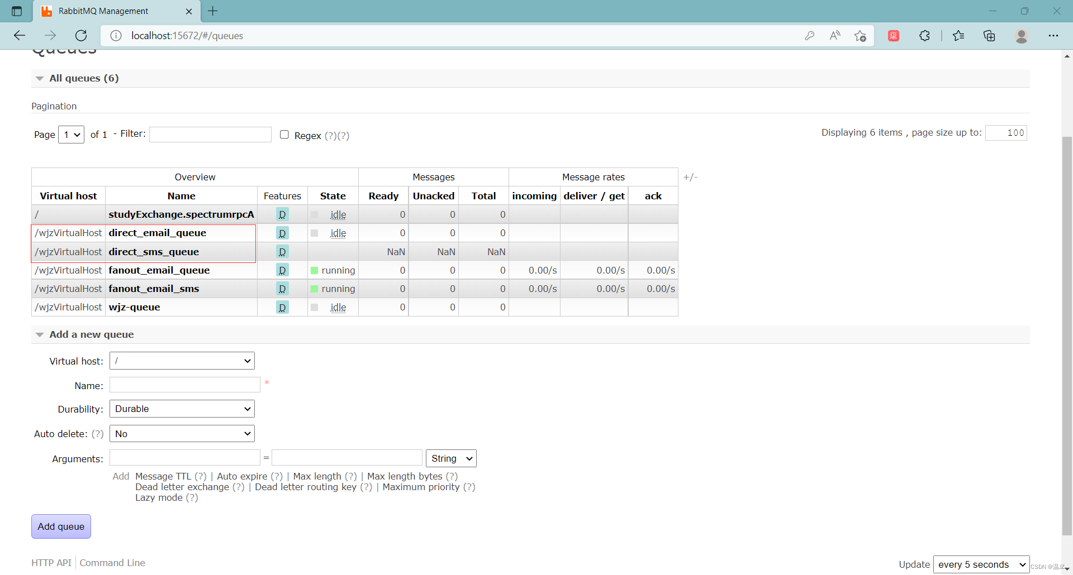Open the browser extensions puzzle icon
The width and height of the screenshot is (1073, 575).
[x=924, y=36]
